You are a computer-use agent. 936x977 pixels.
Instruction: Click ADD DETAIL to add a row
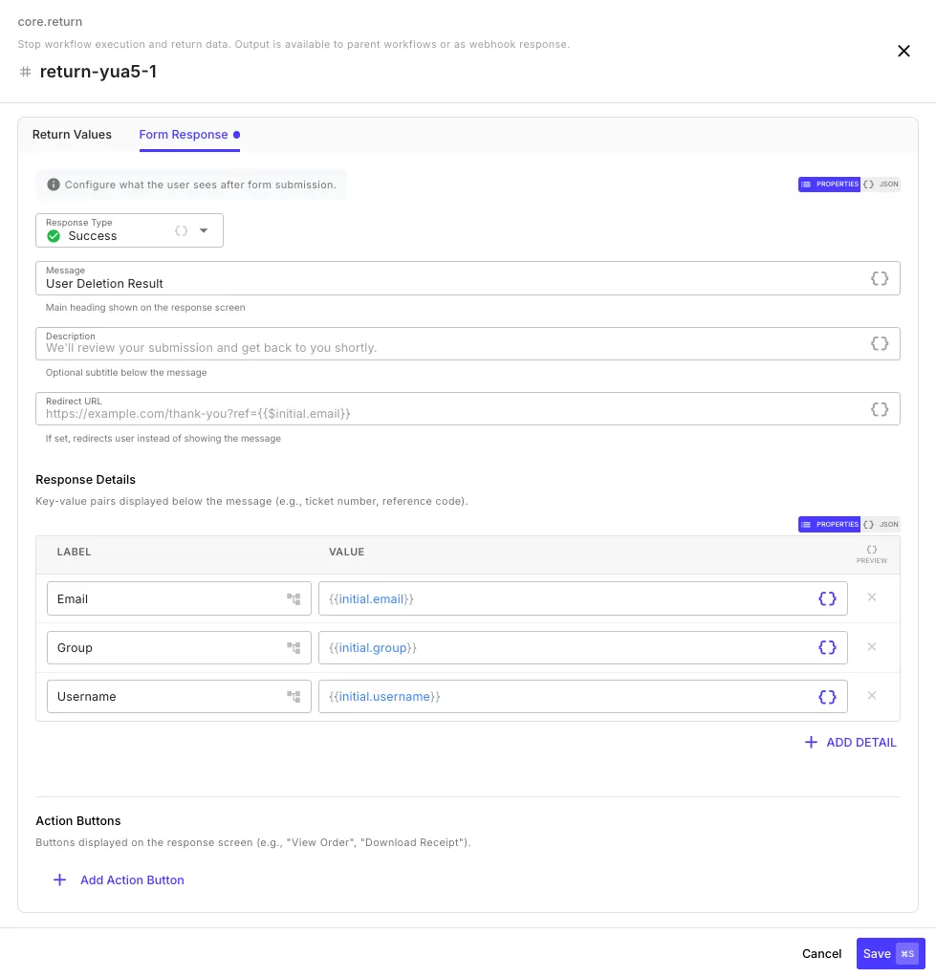point(850,742)
